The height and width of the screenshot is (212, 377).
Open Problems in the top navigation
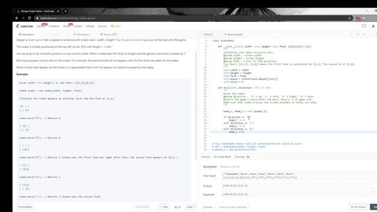[x=54, y=26]
